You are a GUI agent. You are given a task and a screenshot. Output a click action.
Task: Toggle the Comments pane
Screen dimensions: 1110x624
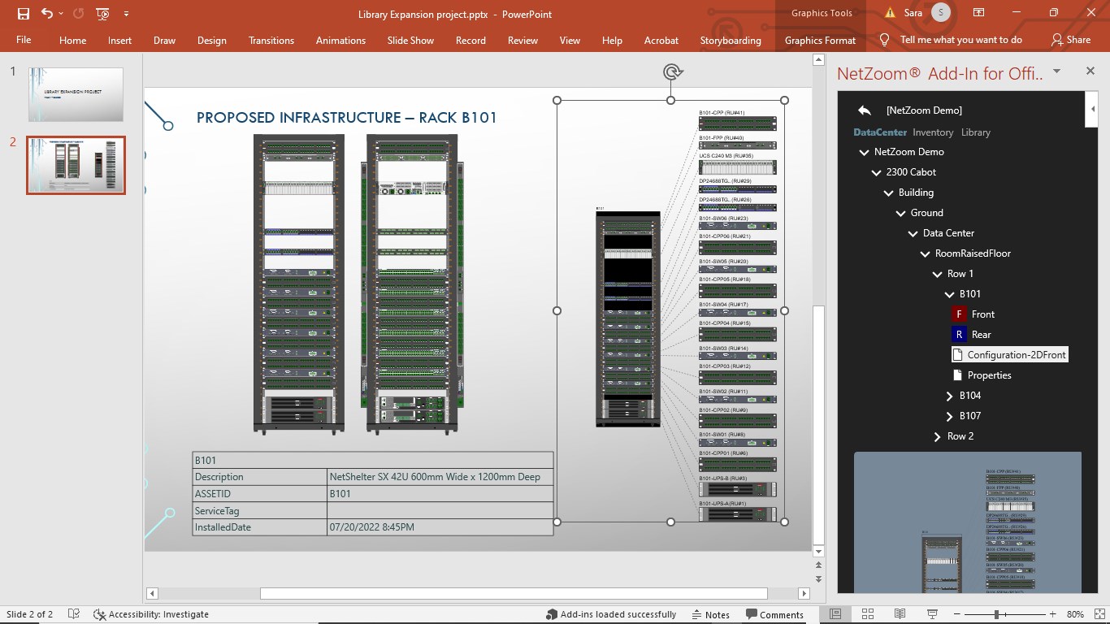[x=774, y=615]
